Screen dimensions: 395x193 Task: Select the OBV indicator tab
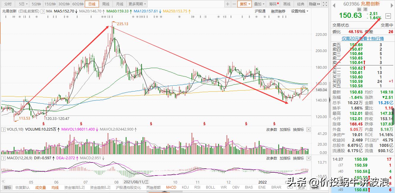[236, 187]
